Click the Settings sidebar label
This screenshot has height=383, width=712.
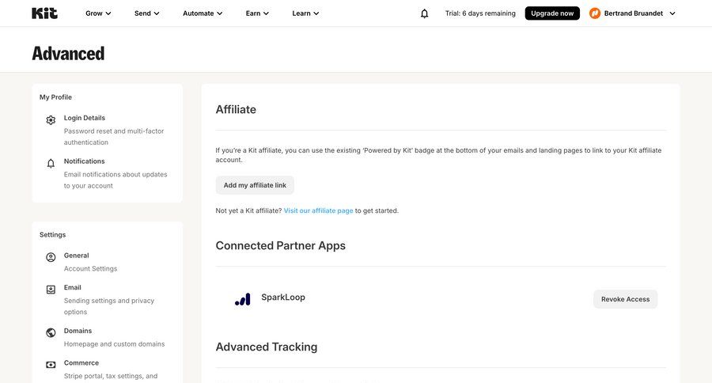(x=53, y=235)
